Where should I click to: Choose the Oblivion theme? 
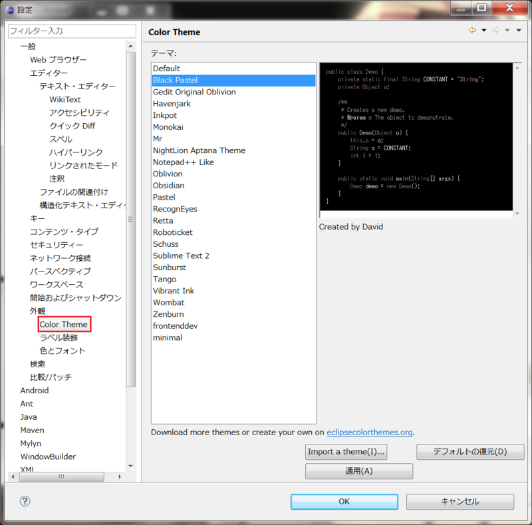233,174
